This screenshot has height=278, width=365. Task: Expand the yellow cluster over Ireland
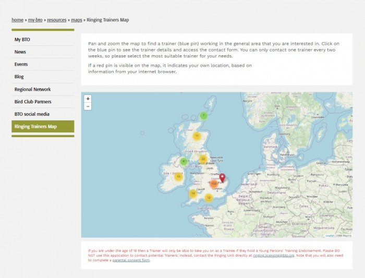[178, 176]
